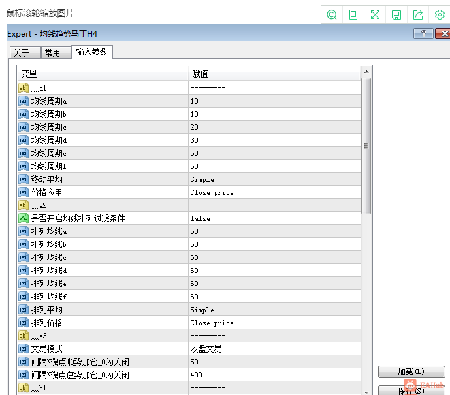Edit value 60 of 均线周期f
Screen dimensions: 450x395
click(274, 166)
